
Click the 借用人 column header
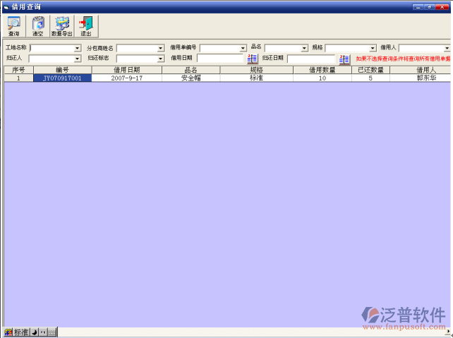(421, 70)
